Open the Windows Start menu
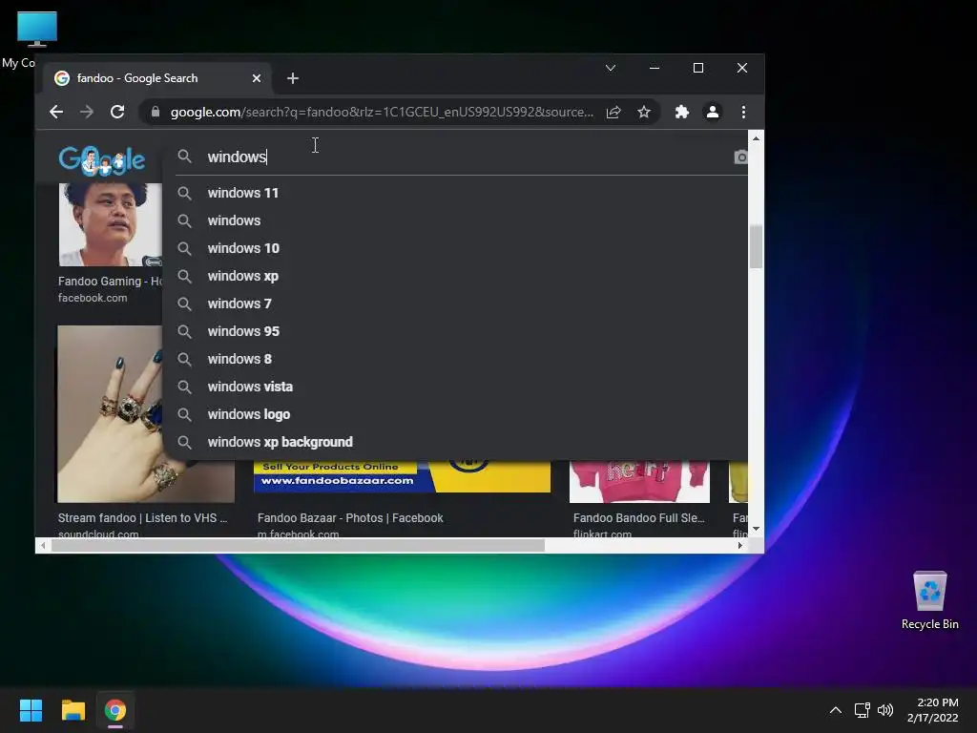Image resolution: width=977 pixels, height=733 pixels. [x=31, y=710]
